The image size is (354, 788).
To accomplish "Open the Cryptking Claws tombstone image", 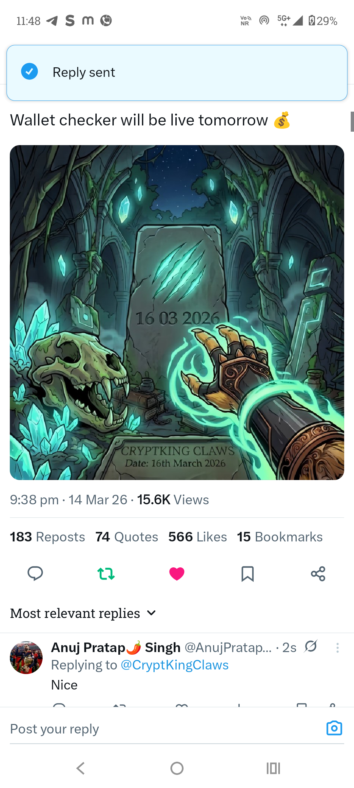I will 177,313.
